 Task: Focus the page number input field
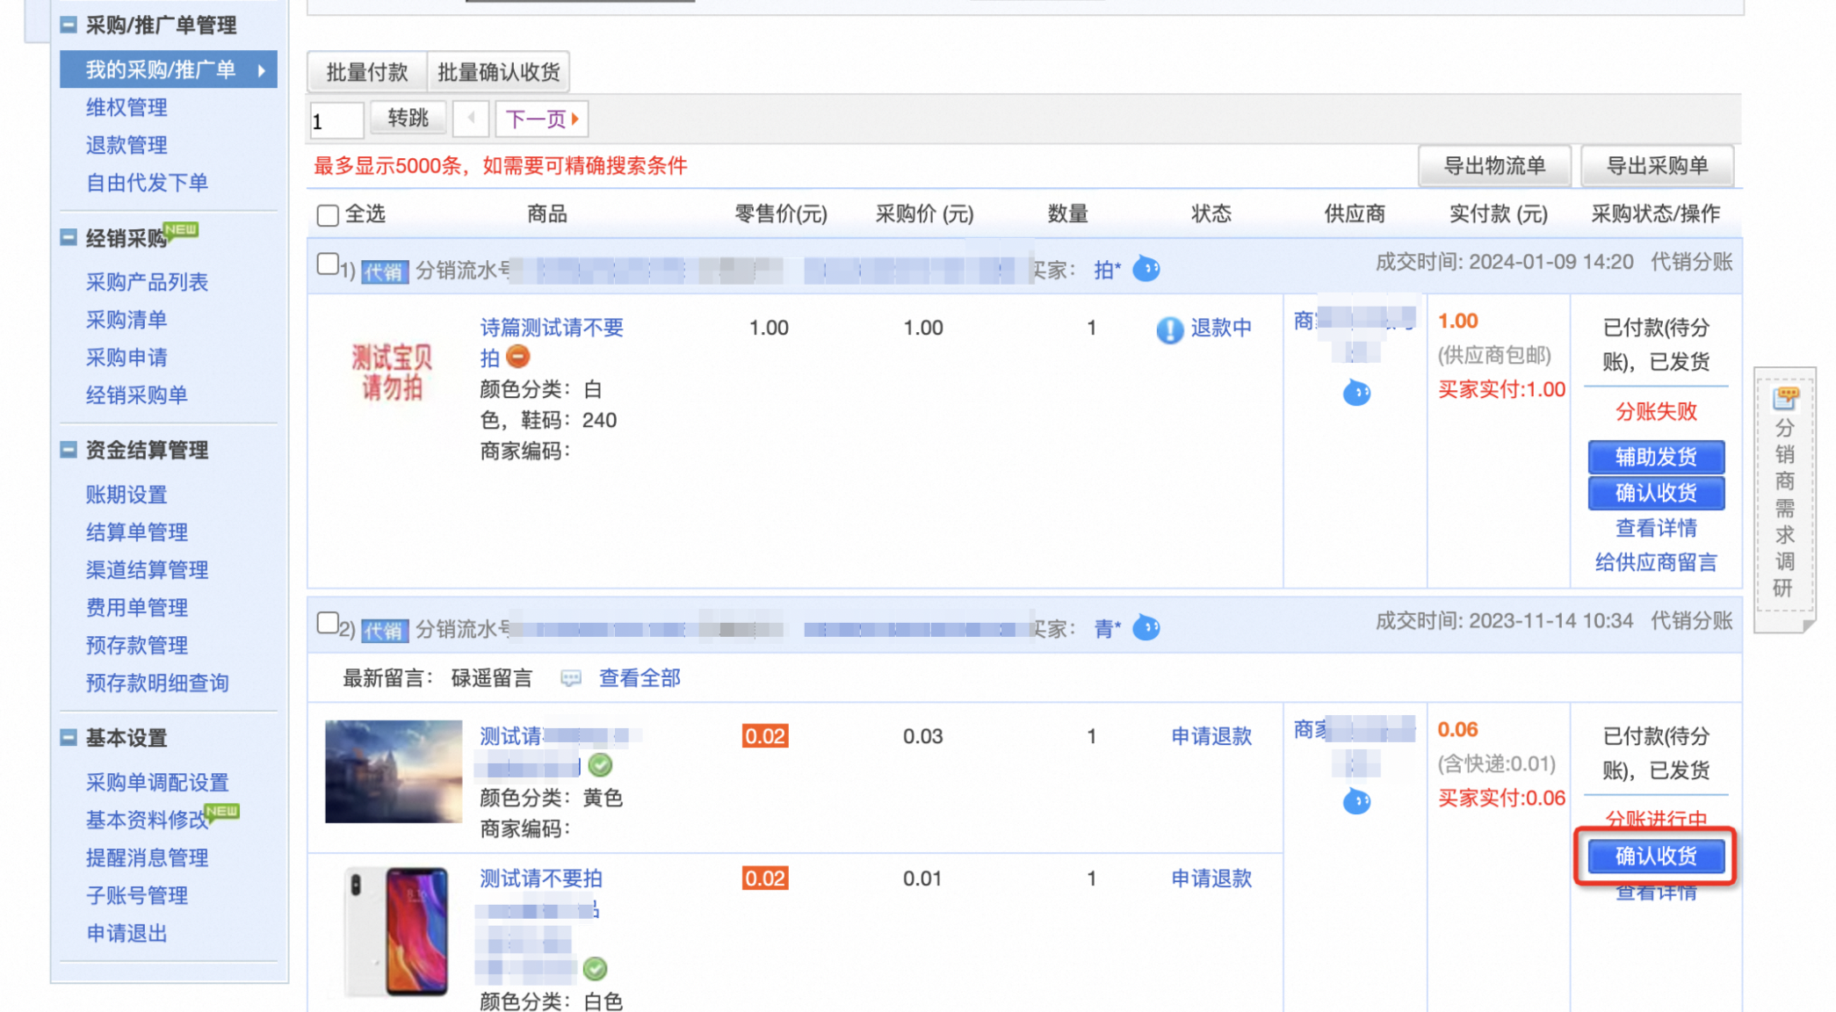pos(336,120)
